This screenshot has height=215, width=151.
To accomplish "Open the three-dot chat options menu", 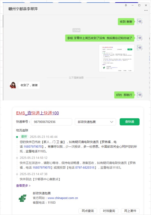I will [x=146, y=10].
